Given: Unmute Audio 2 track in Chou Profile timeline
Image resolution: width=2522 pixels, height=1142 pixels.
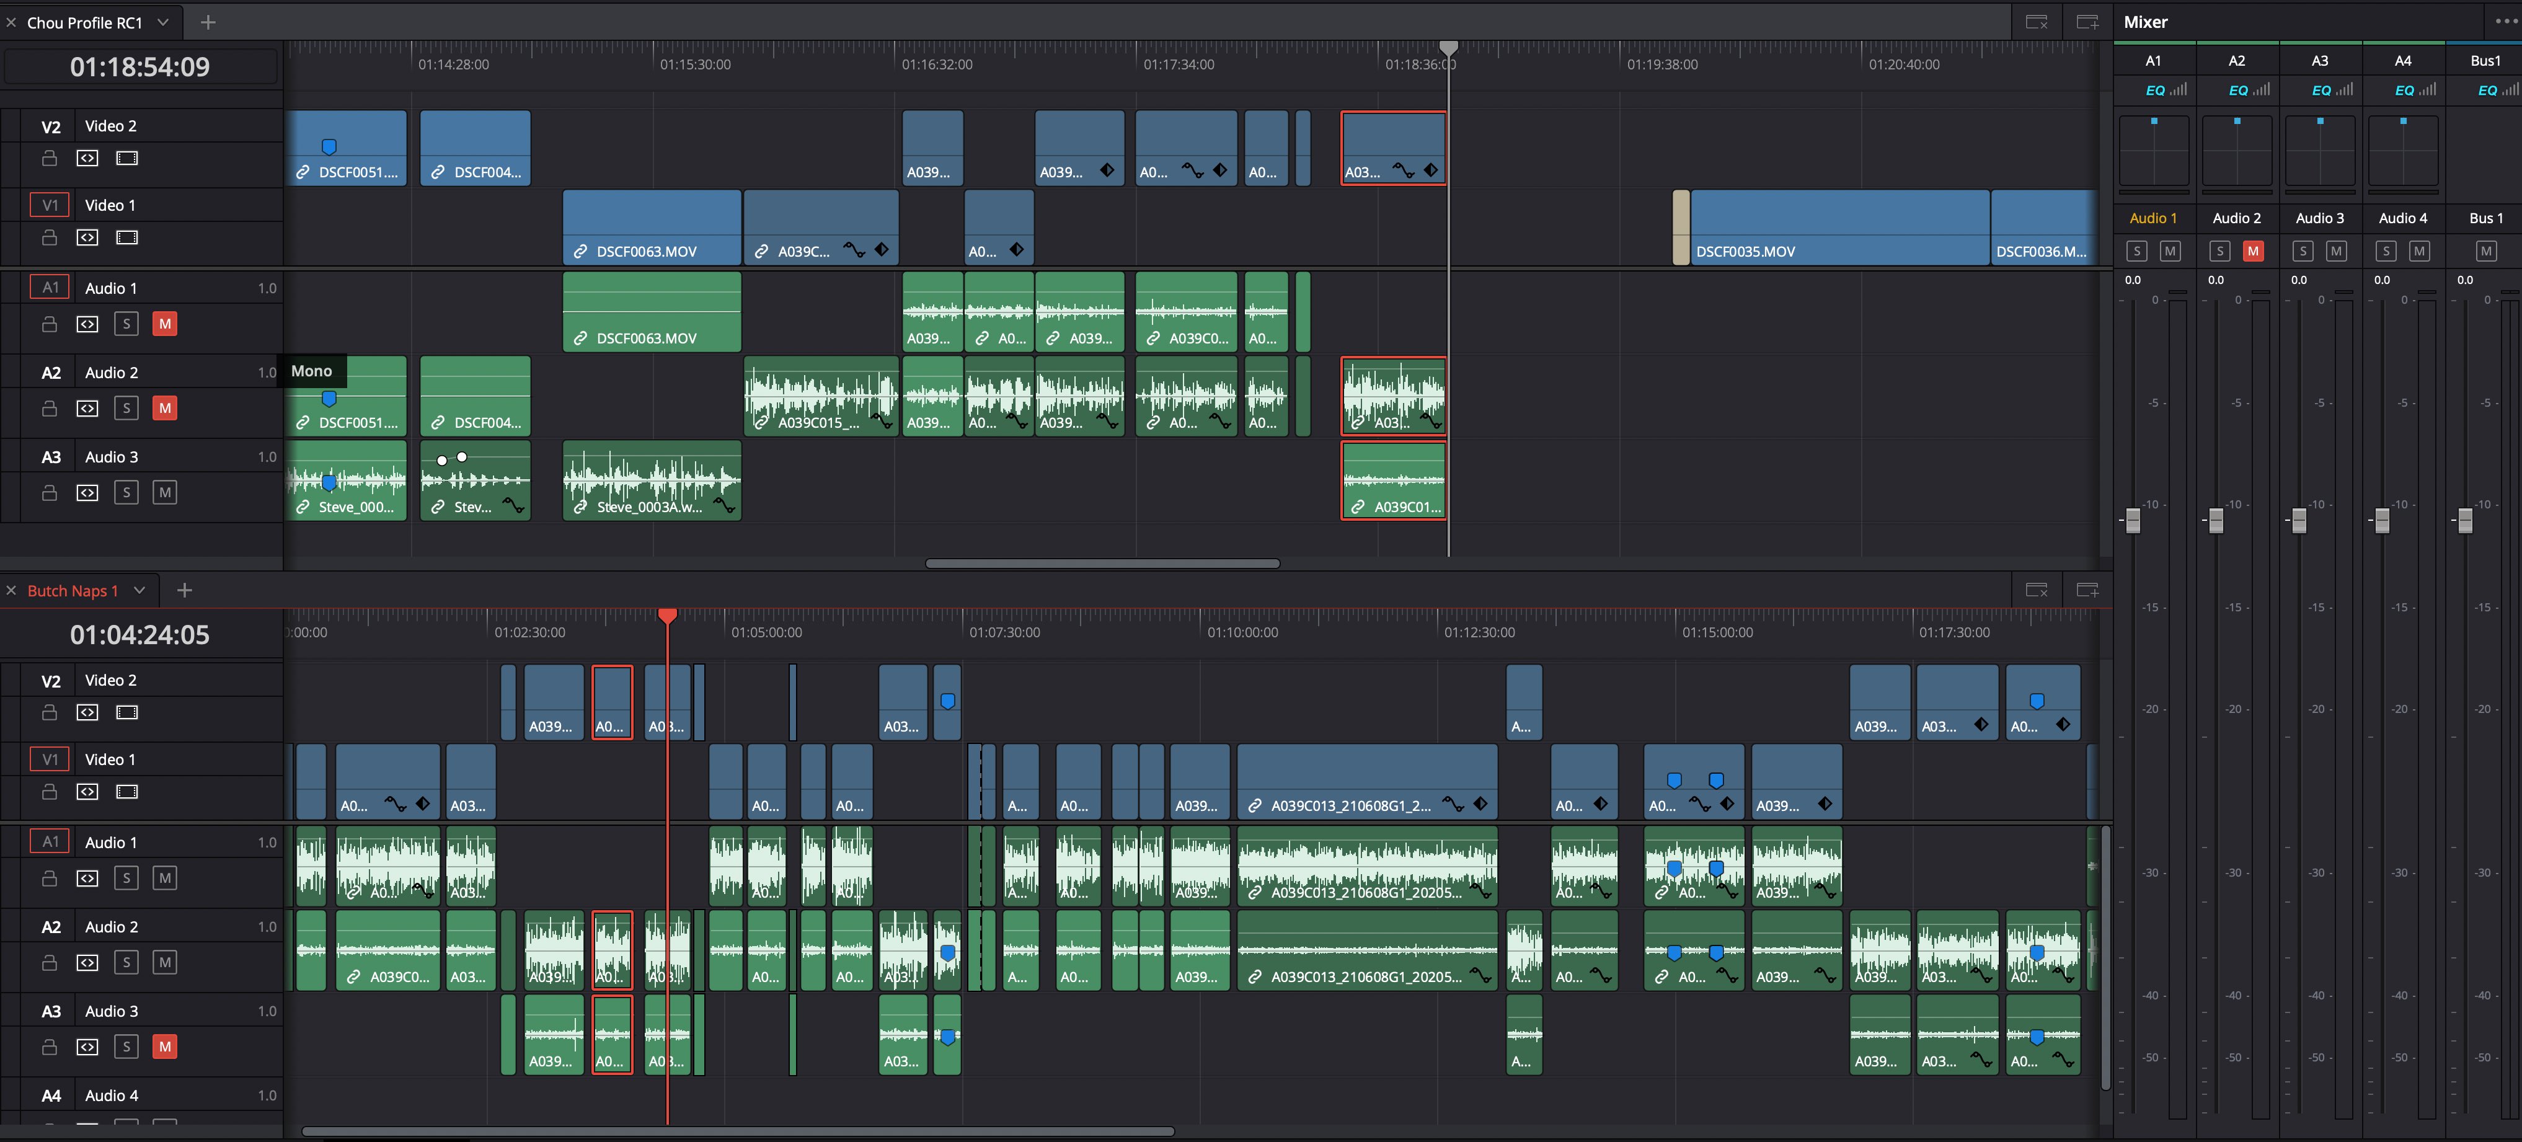Looking at the screenshot, I should pos(164,409).
